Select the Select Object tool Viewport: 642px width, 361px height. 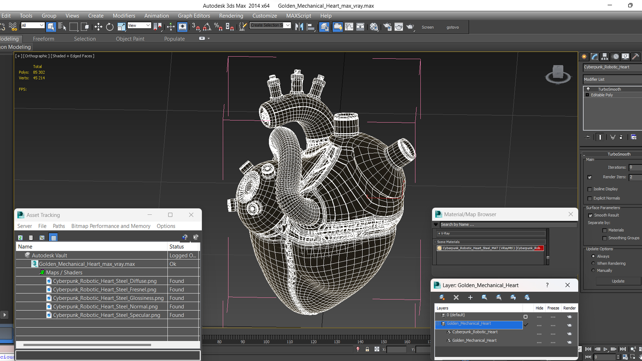[51, 27]
